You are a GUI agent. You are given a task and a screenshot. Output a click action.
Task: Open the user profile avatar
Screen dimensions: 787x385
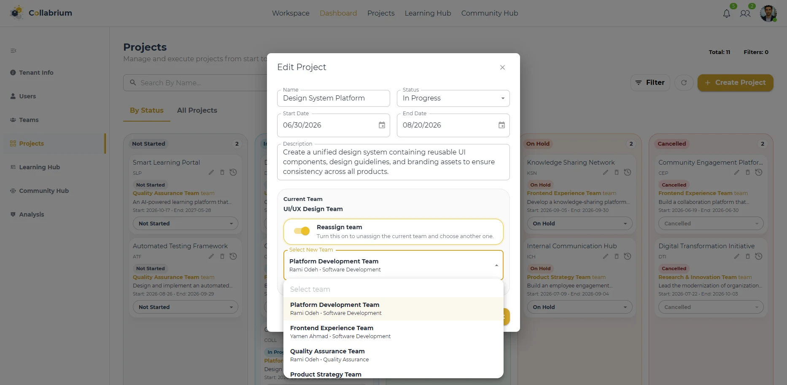[x=768, y=14]
